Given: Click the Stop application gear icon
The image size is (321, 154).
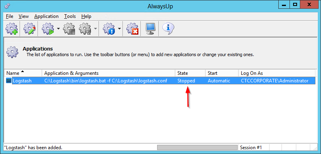Looking at the screenshot, I should [x=69, y=29].
